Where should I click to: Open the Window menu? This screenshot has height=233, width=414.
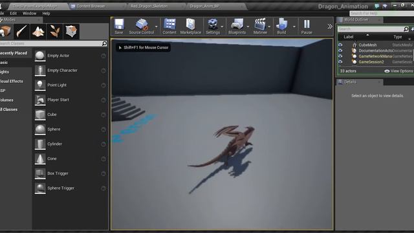29,13
